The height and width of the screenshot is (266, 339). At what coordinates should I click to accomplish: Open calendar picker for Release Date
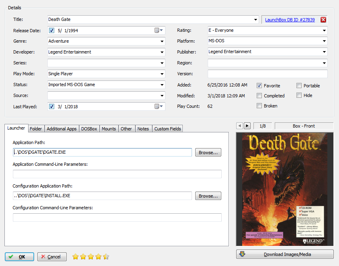tap(159, 30)
